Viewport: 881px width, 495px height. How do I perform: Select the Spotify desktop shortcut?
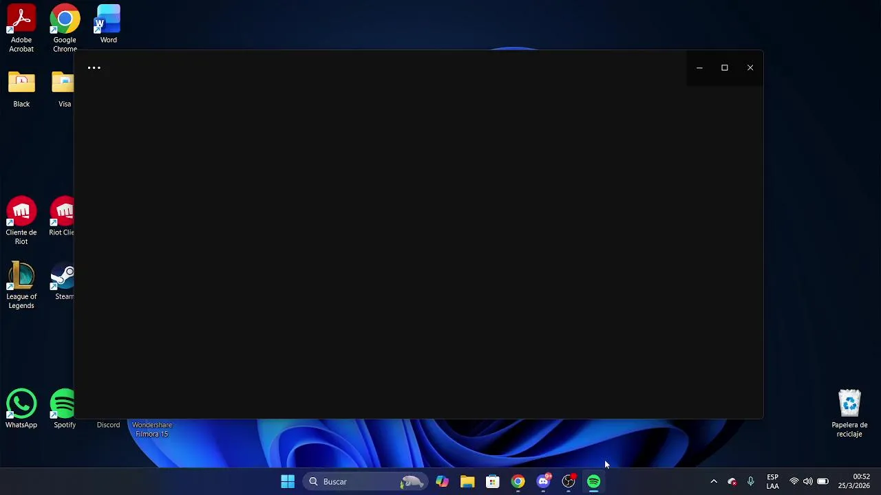(63, 410)
